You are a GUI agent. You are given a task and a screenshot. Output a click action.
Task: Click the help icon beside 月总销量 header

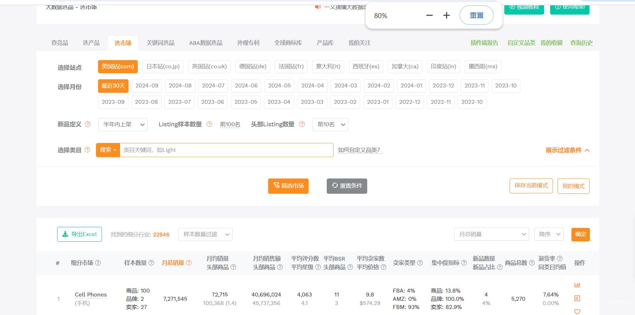[189, 263]
